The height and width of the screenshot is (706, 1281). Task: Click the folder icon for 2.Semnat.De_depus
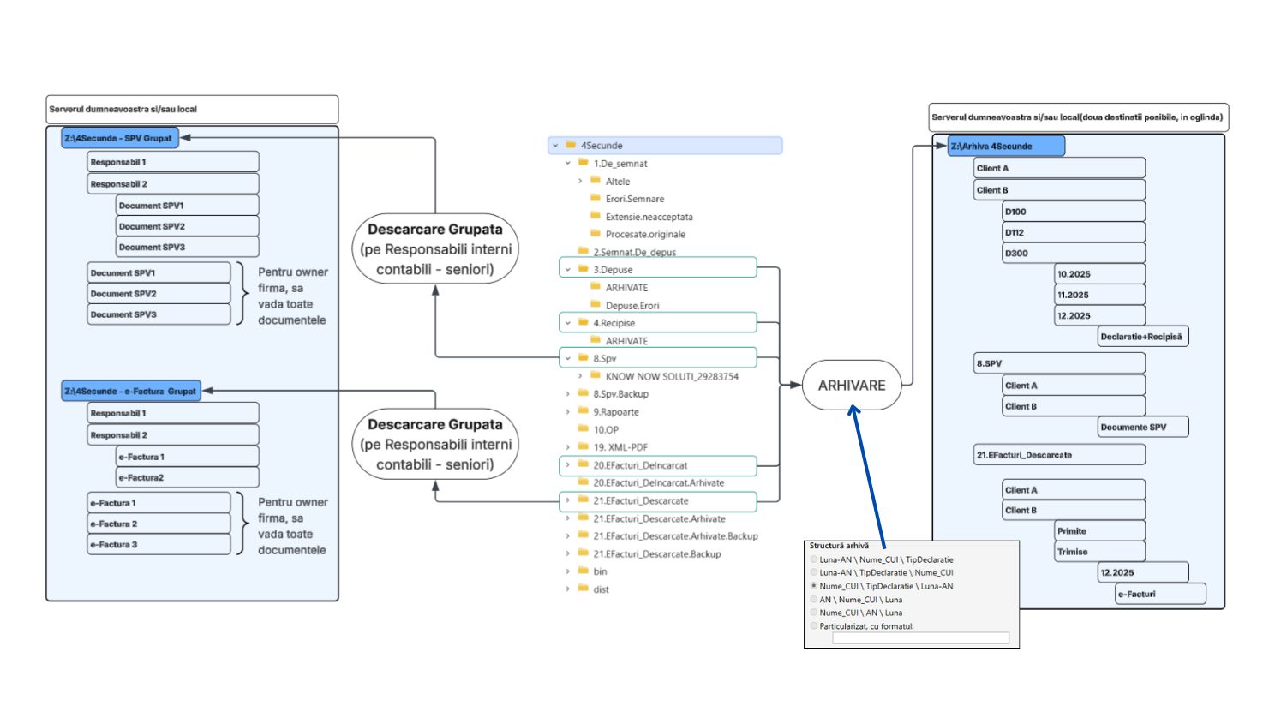583,252
